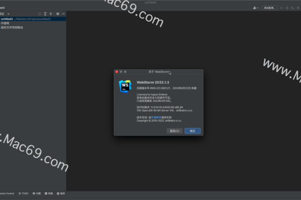Image resolution: width=301 pixels, height=200 pixels.
Task: Click the 复制(C) button
Action: (174, 131)
